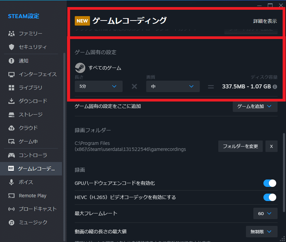Screen dimensions: 286x242
Task: Click the Voice microphone icon
Action: coord(11,182)
